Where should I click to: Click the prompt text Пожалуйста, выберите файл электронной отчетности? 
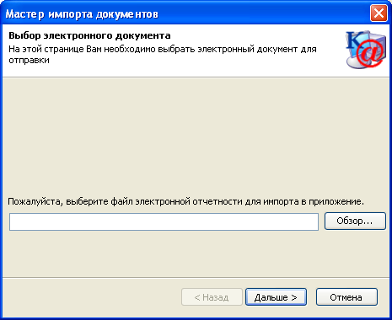point(126,201)
